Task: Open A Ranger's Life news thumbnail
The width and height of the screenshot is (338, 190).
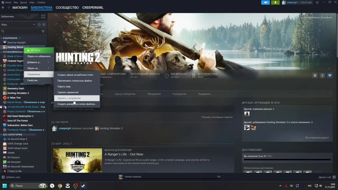Action: 78,160
